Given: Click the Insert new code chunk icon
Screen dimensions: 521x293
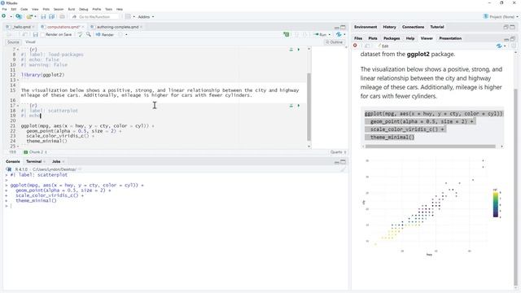Looking at the screenshot, I should coord(286,34).
